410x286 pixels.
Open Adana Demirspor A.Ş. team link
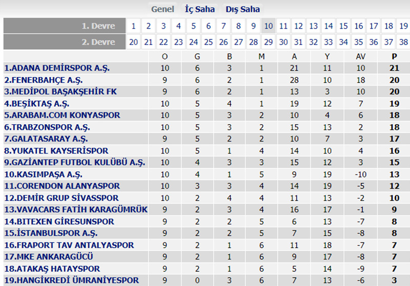click(x=57, y=68)
